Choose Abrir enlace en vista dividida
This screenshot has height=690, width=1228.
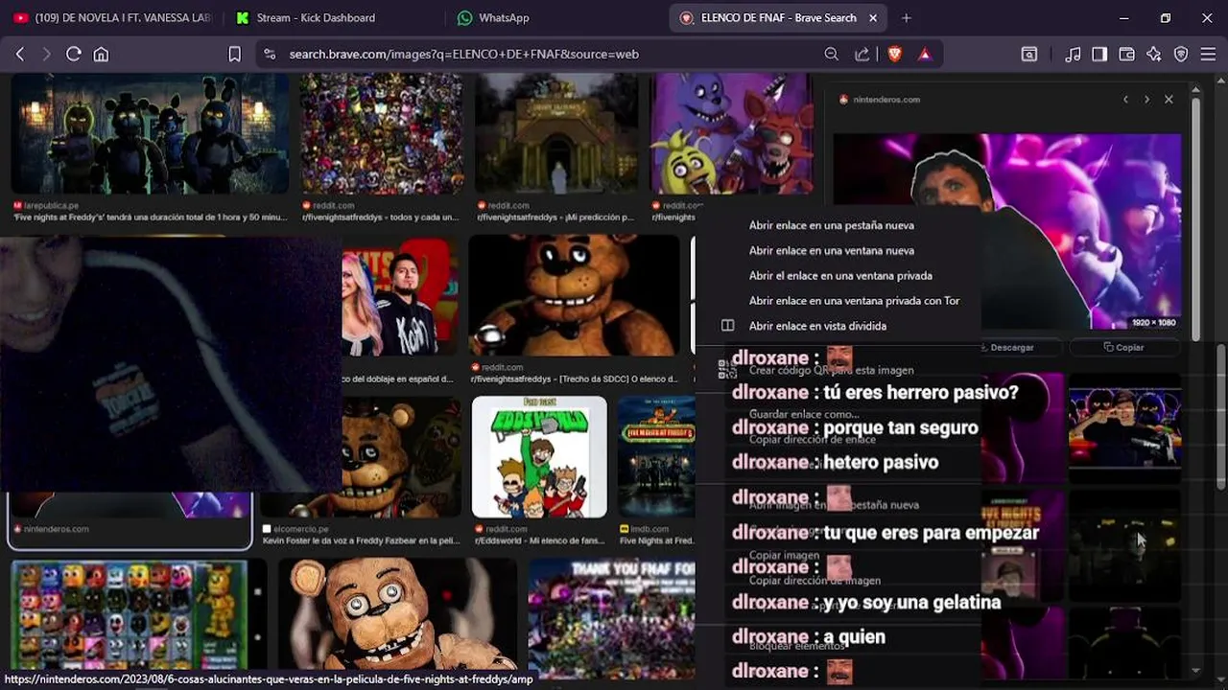coord(817,326)
